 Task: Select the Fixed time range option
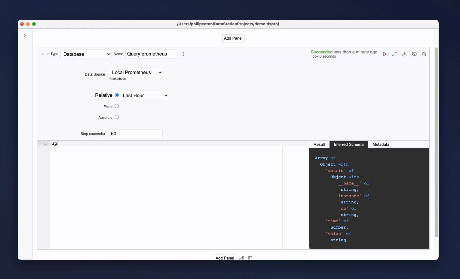pyautogui.click(x=117, y=106)
